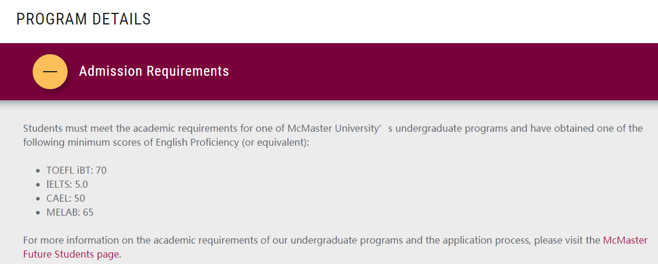This screenshot has height=264, width=658.
Task: Select the IELTS: 5.0 list item
Action: click(67, 184)
